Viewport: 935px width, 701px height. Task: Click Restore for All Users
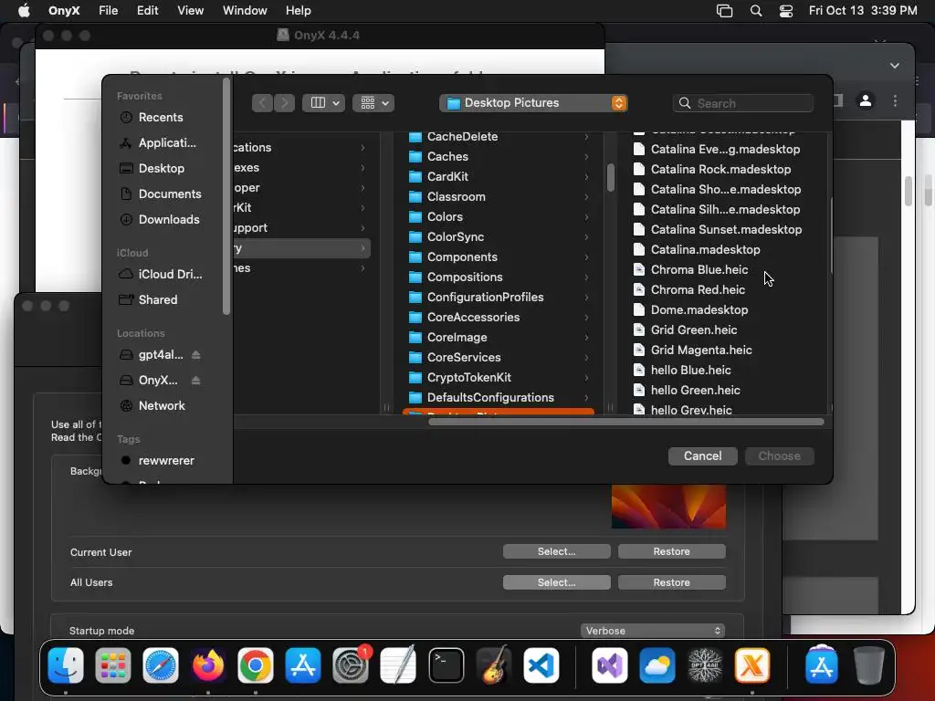(671, 582)
